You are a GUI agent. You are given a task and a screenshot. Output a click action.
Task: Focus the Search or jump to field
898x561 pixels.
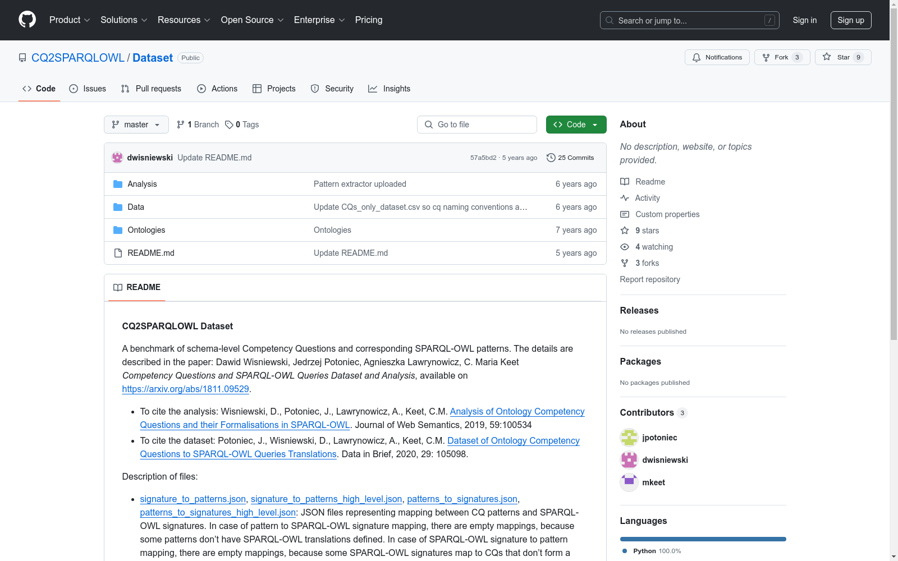[x=690, y=20]
